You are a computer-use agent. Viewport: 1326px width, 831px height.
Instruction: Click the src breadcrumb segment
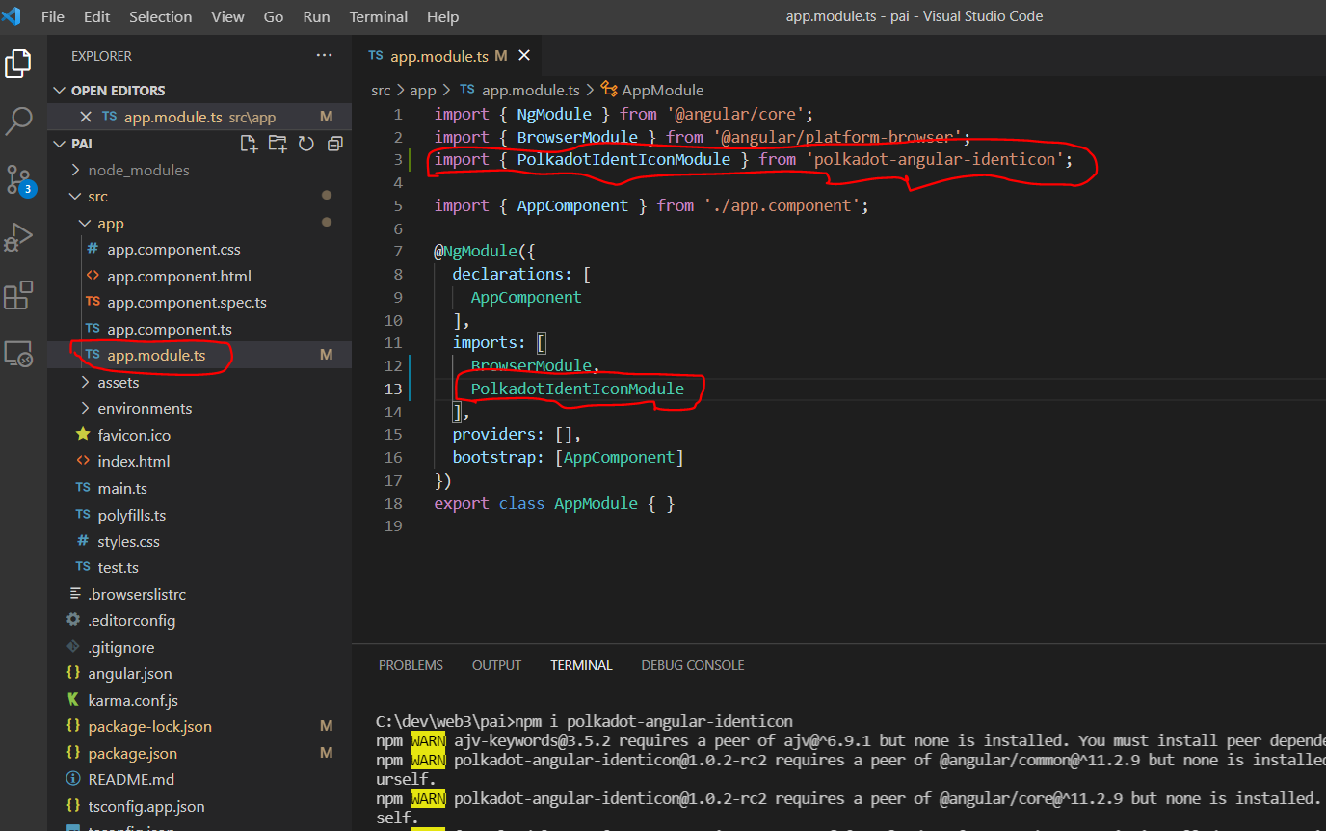381,90
